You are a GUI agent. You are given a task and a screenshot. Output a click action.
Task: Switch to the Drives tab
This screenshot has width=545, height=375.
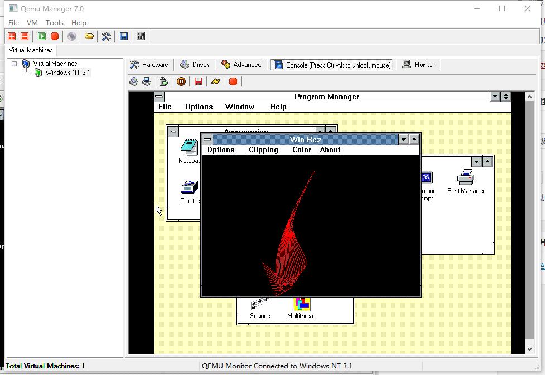pyautogui.click(x=195, y=65)
